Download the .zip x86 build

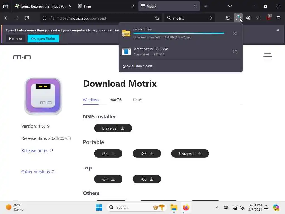click(147, 179)
